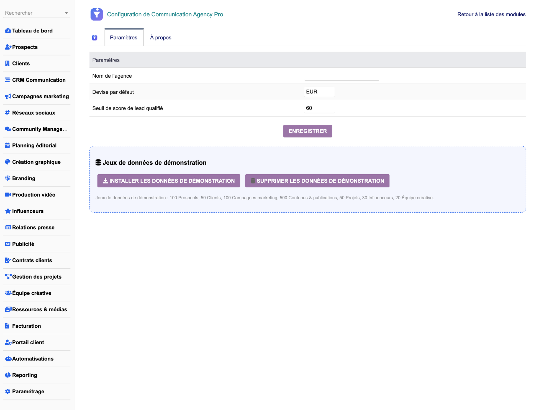Screen dimensions: 539x410
Task: Click the small module icon tab
Action: pos(94,38)
